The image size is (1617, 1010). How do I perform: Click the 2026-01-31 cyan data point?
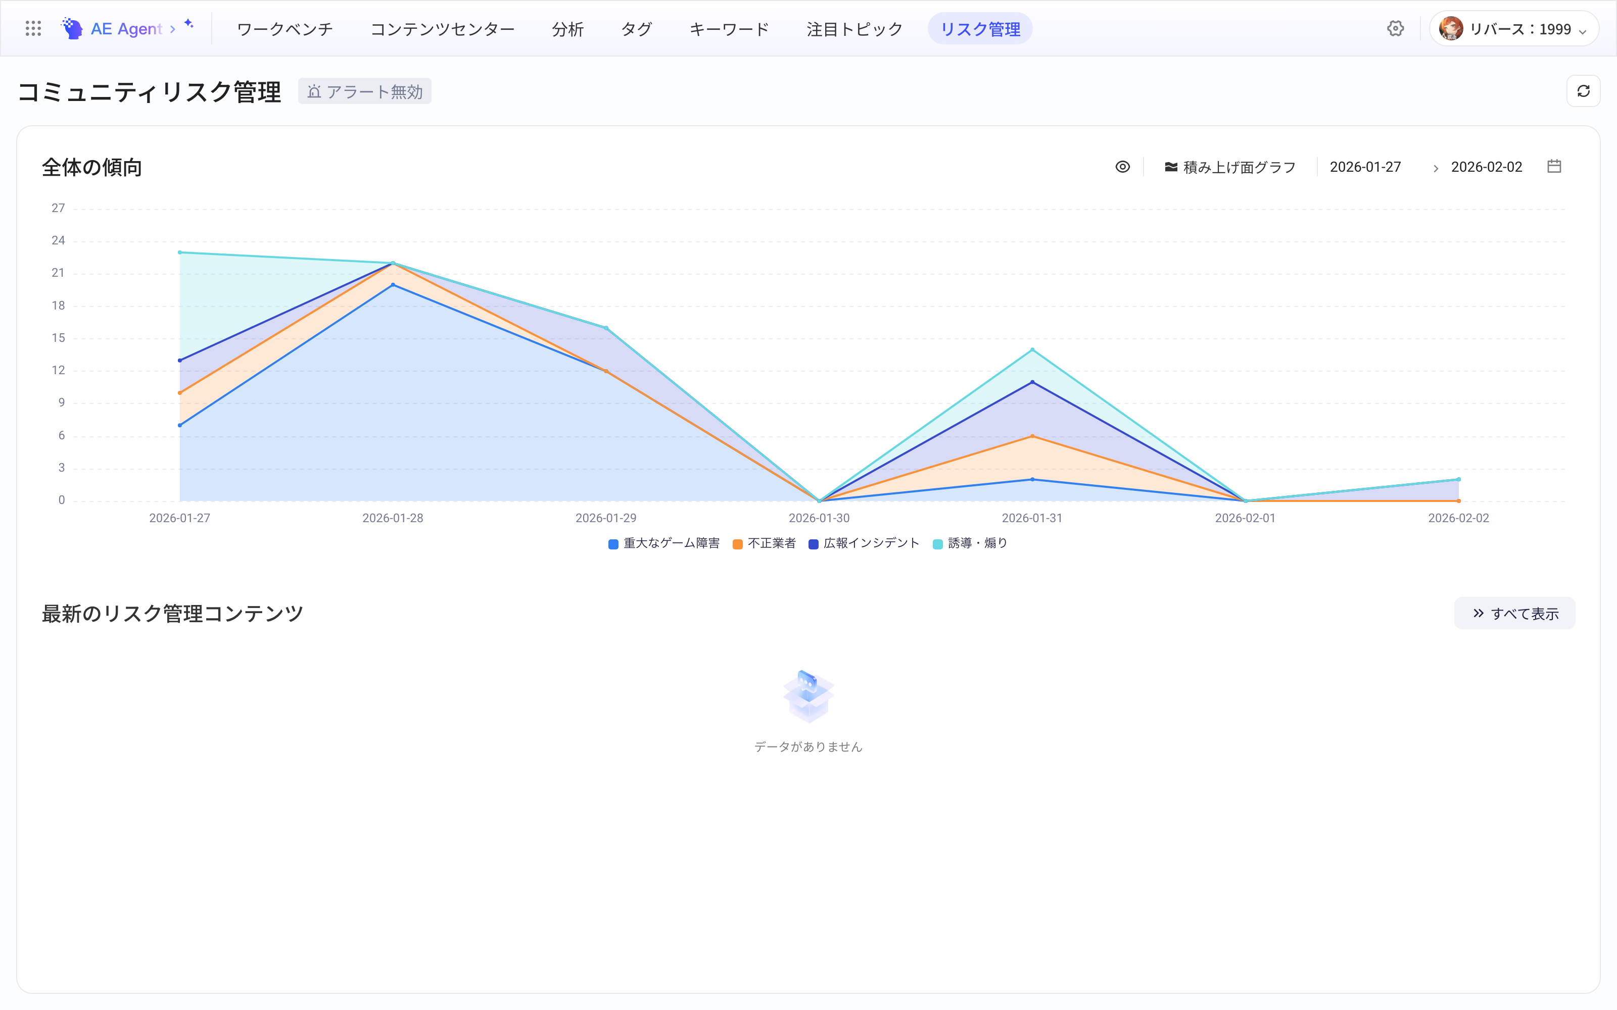click(1032, 349)
